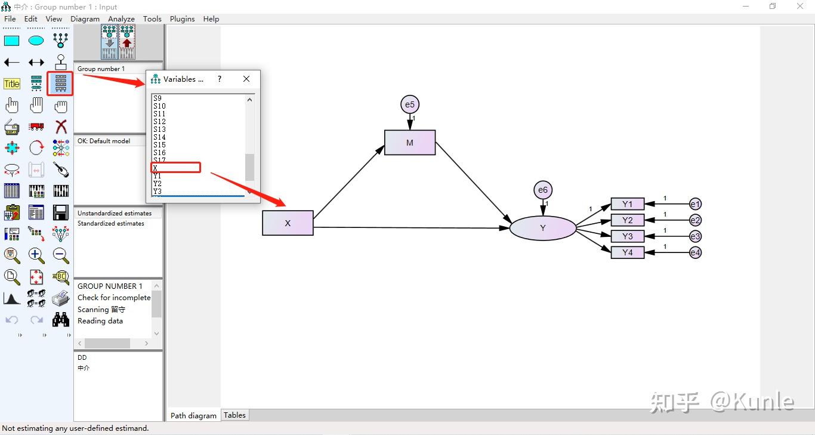This screenshot has height=435, width=815.
Task: Select Group number 1 in the groups panel
Action: point(101,69)
